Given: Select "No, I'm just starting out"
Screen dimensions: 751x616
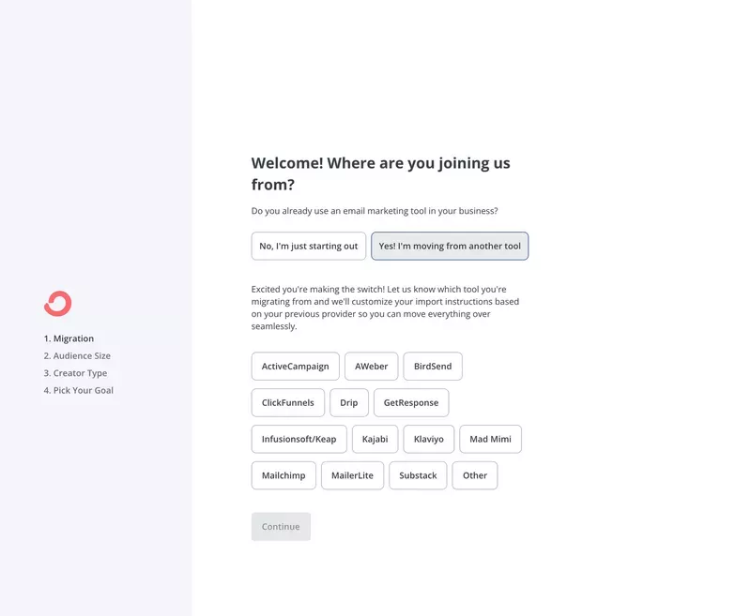Looking at the screenshot, I should [308, 246].
